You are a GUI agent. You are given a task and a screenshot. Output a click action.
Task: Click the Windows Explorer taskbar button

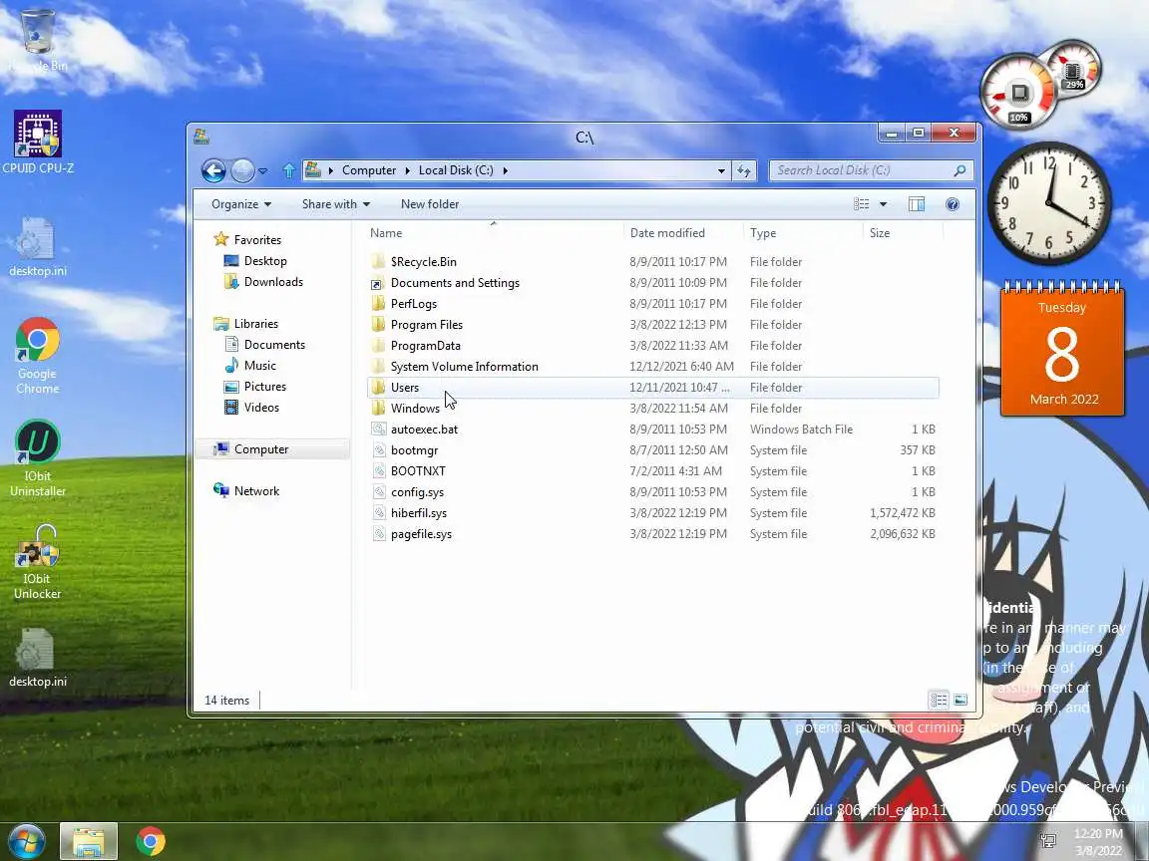(89, 841)
